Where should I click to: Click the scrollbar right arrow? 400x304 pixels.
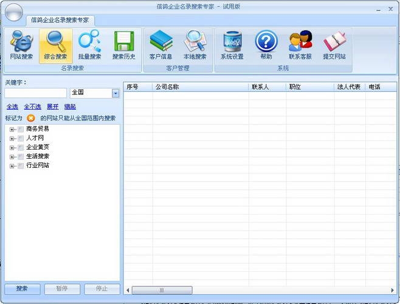click(392, 290)
